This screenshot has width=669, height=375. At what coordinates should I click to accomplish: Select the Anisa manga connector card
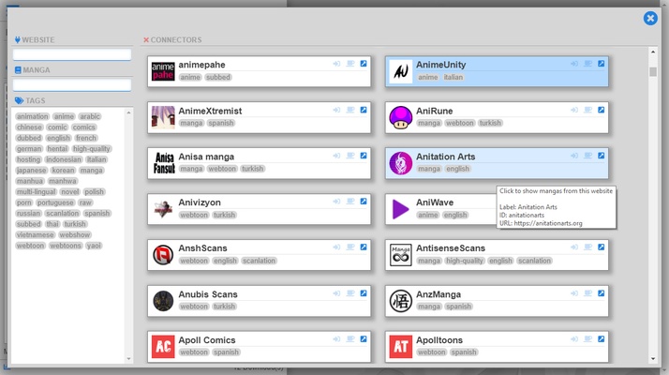click(259, 163)
